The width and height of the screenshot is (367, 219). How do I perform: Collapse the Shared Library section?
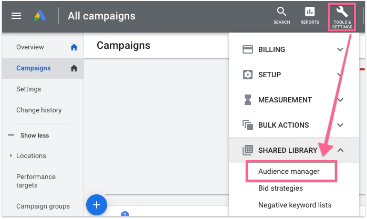click(x=340, y=150)
